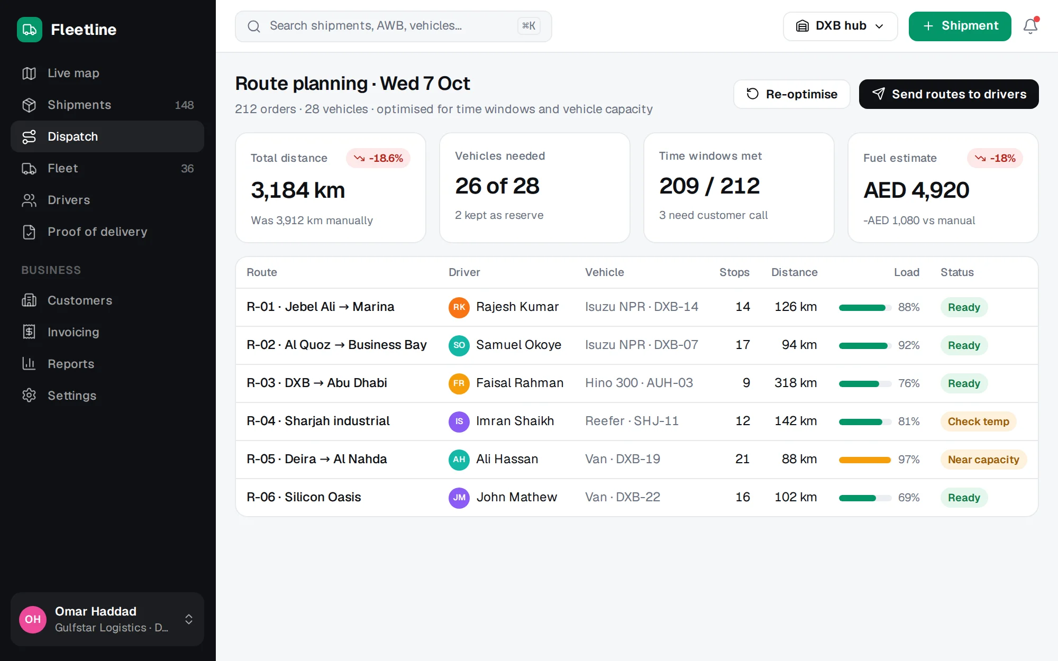The height and width of the screenshot is (661, 1058).
Task: Click Omar Haddad's OH avatar
Action: pos(33,619)
